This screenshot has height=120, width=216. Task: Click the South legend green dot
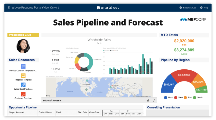pyautogui.click(x=194, y=98)
